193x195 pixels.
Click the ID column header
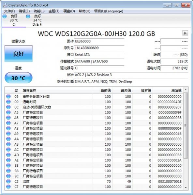click(x=16, y=90)
